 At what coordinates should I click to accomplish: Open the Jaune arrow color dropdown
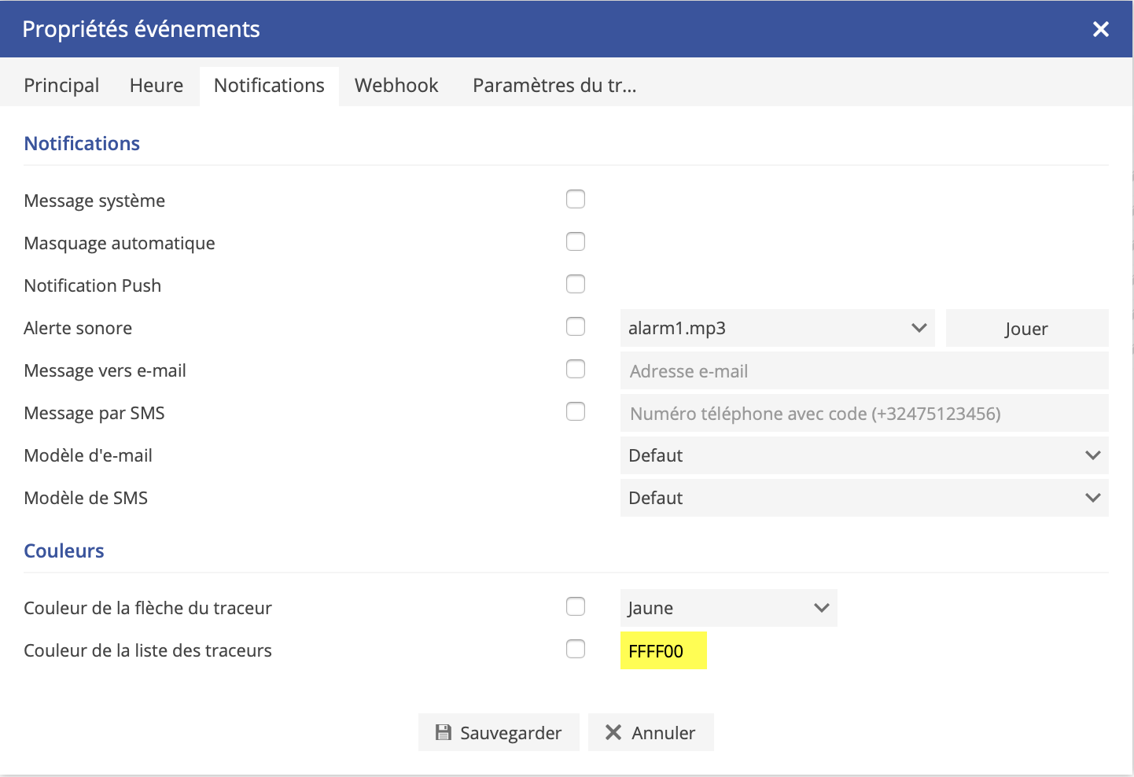pyautogui.click(x=728, y=608)
